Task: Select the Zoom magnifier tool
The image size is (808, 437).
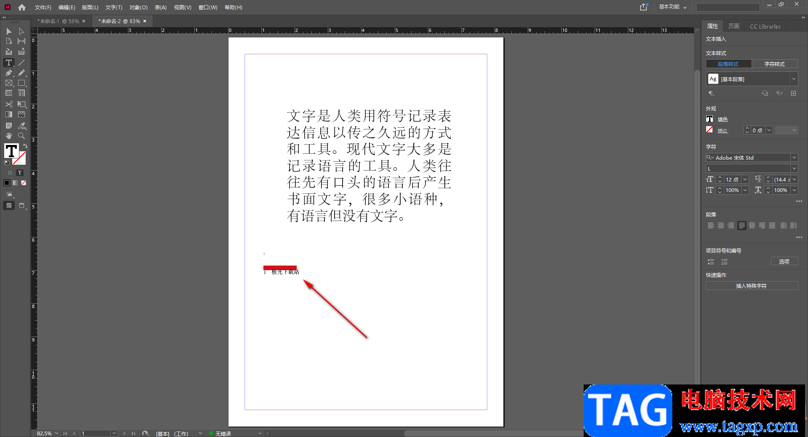Action: (21, 136)
